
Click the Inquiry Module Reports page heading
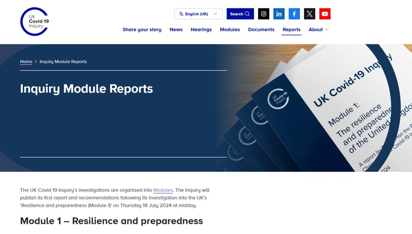[87, 89]
